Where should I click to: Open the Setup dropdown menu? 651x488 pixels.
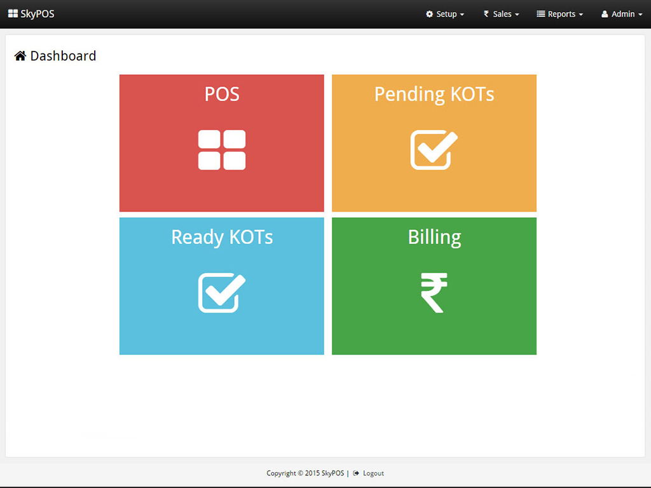pos(448,14)
